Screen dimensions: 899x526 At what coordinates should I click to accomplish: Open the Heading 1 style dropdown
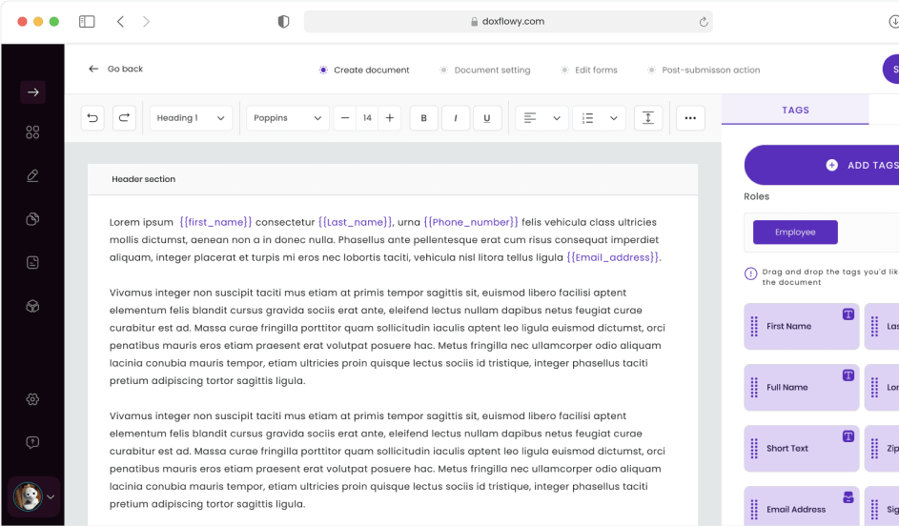coord(191,118)
